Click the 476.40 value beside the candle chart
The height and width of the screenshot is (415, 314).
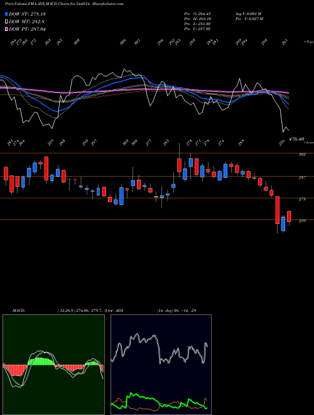point(296,139)
